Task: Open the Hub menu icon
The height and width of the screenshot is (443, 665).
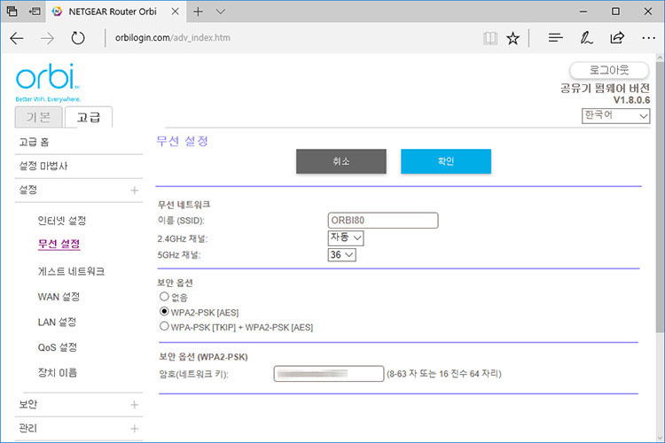Action: 555,38
